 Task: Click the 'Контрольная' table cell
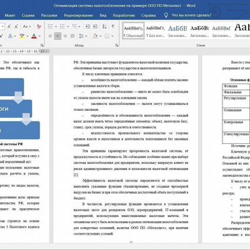click(x=236, y=126)
